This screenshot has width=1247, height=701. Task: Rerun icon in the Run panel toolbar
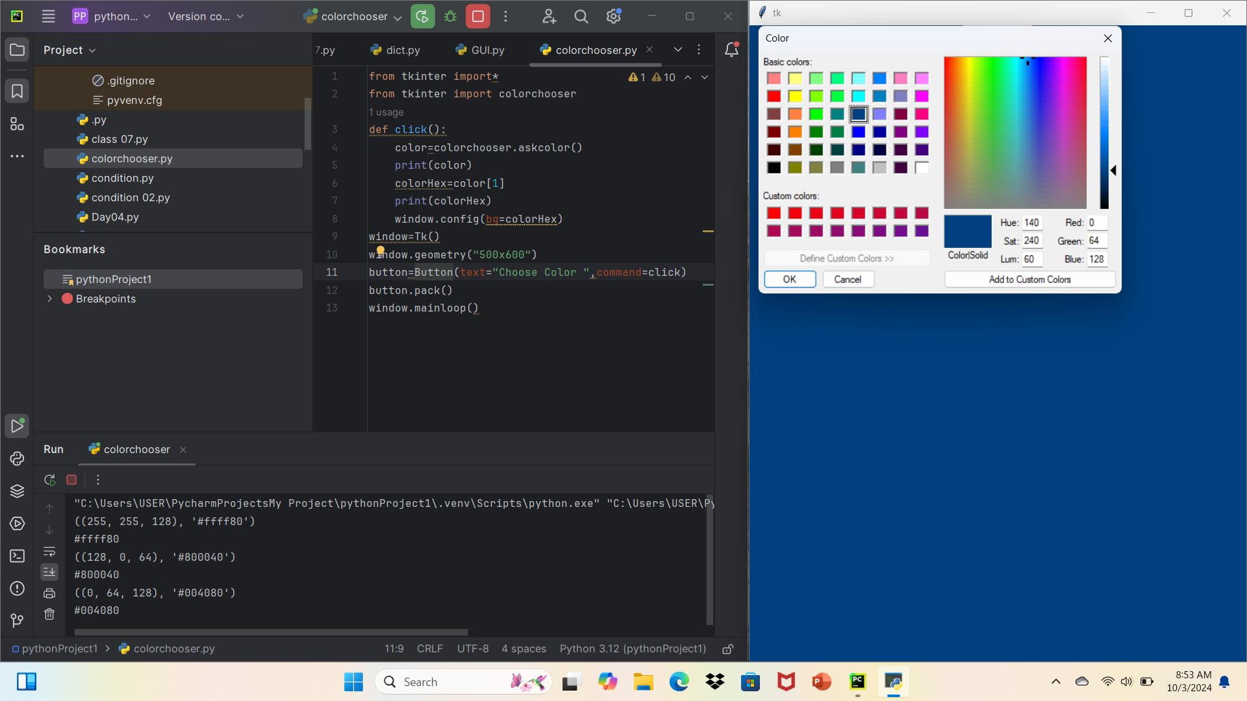coord(50,480)
